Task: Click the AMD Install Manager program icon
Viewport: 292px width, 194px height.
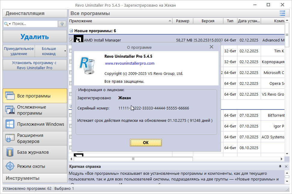Action: pos(79,40)
